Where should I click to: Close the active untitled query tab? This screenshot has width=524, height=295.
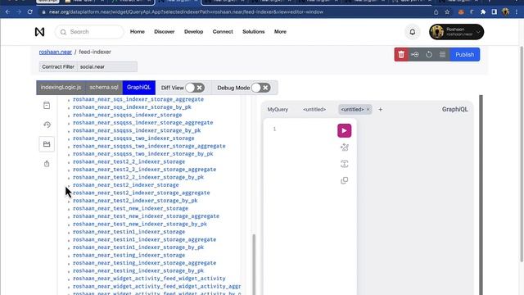click(368, 109)
